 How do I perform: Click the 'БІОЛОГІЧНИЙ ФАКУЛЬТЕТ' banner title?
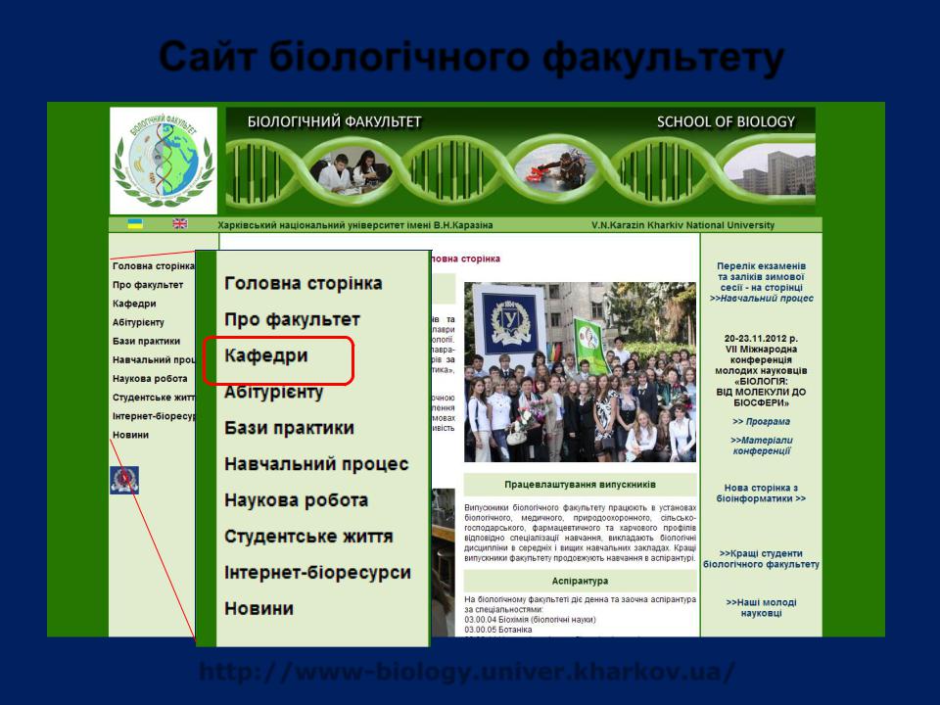[x=335, y=121]
